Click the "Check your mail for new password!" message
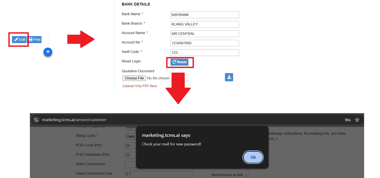 click(x=172, y=144)
